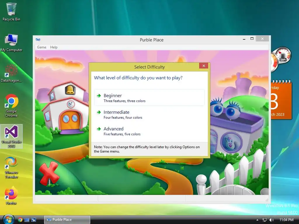
Task: Choose Intermediate difficulty
Action: click(x=149, y=114)
